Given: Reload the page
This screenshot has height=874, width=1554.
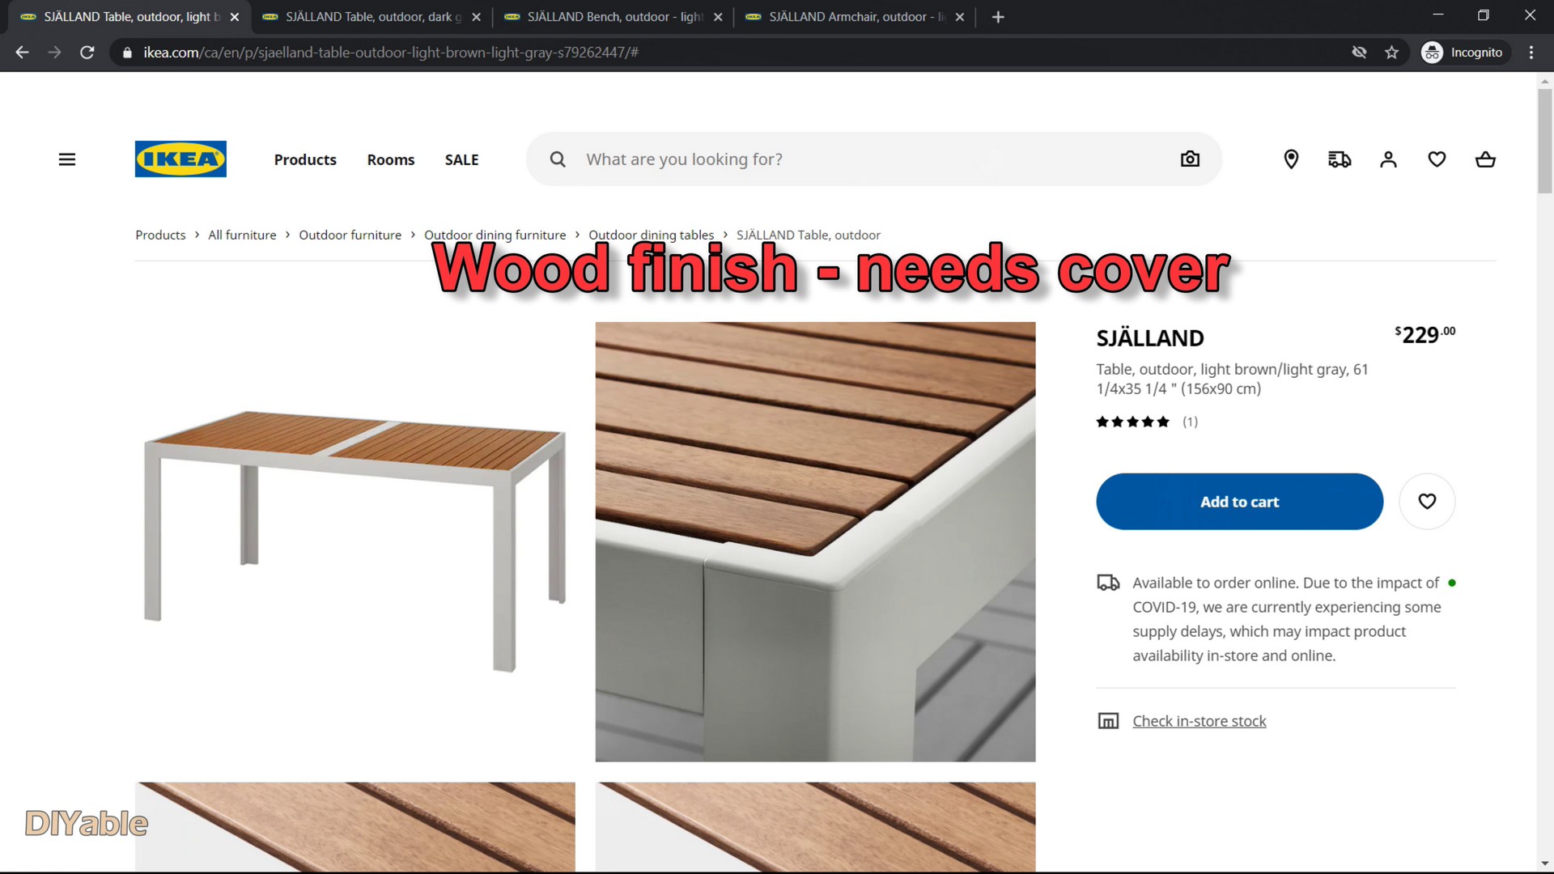Looking at the screenshot, I should (x=87, y=53).
